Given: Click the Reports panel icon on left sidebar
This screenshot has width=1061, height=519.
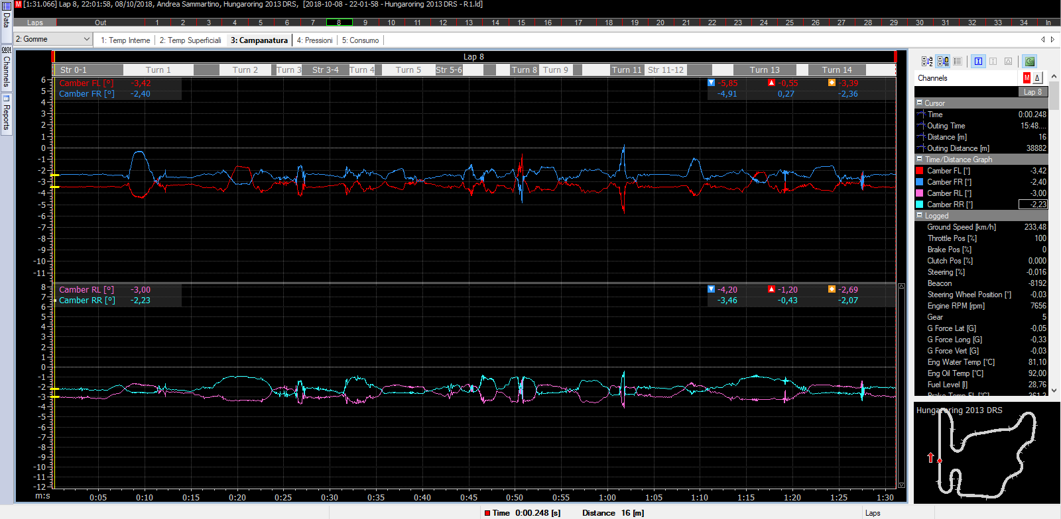Looking at the screenshot, I should [6, 98].
